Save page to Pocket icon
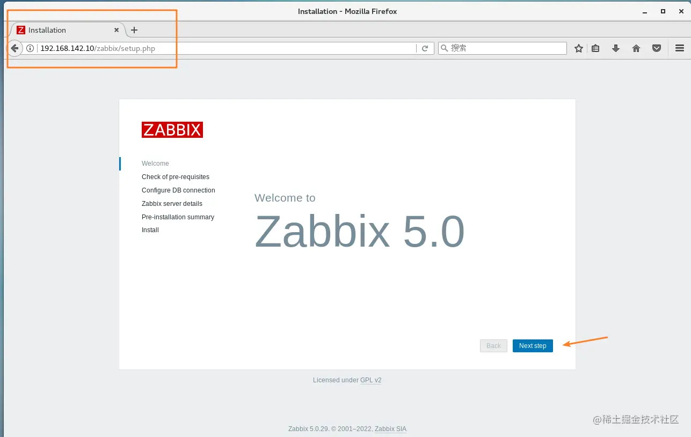Screen dimensions: 691x437 (657, 48)
